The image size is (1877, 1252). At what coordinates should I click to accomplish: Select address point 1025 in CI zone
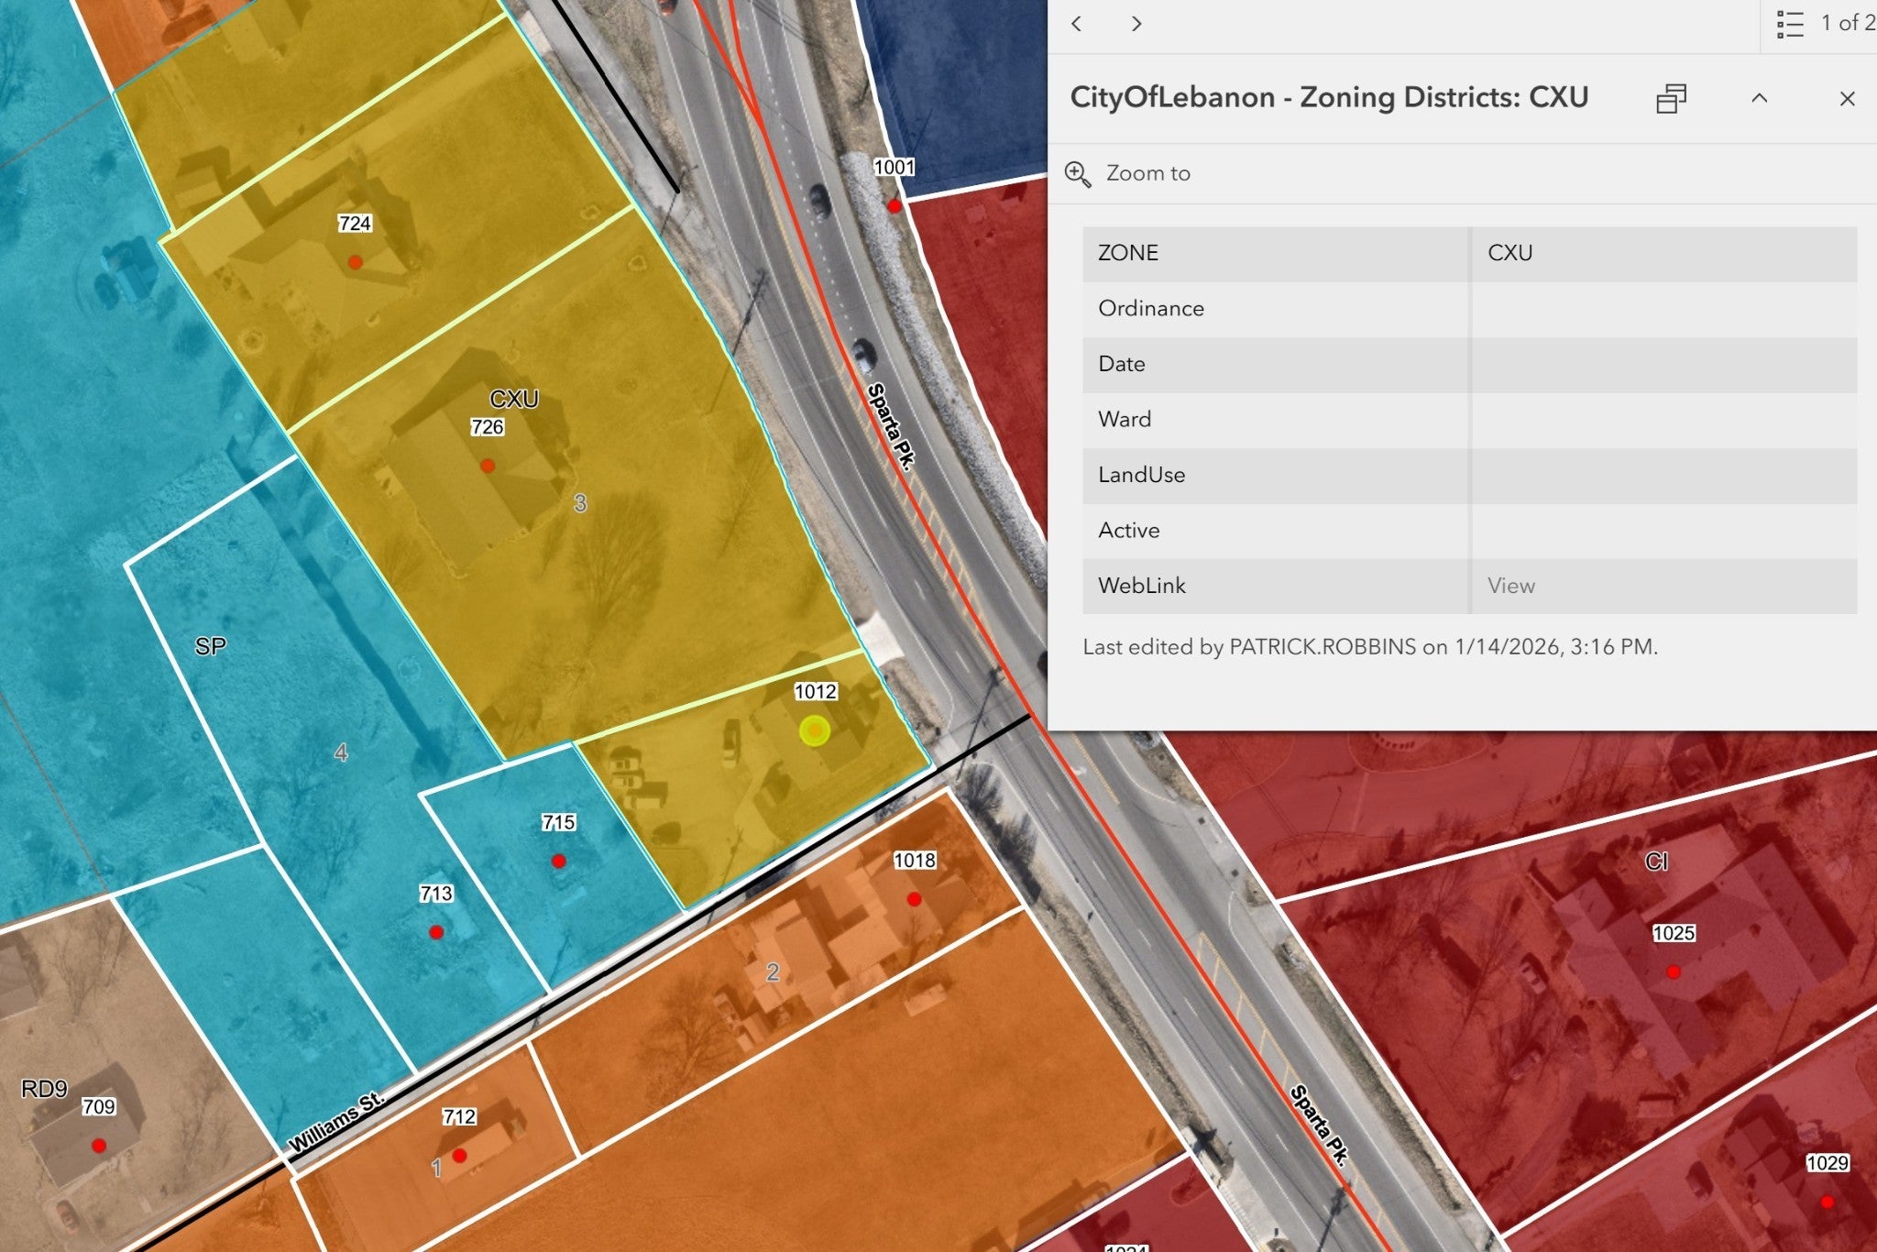[1674, 972]
